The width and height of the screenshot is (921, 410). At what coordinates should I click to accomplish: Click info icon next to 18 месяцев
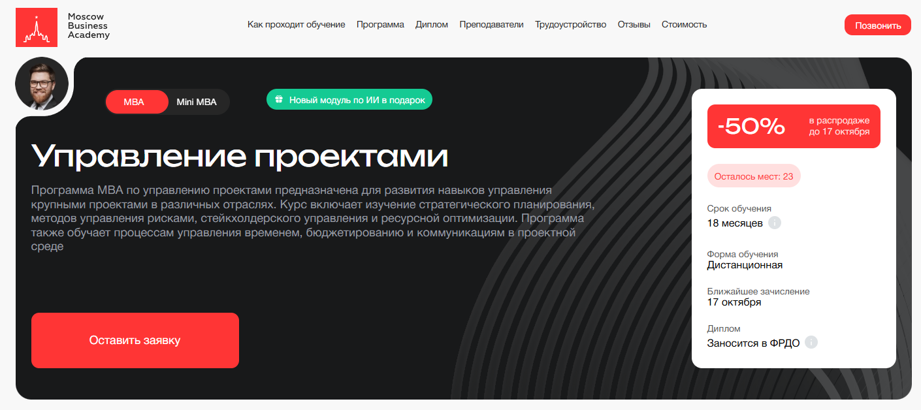(775, 223)
